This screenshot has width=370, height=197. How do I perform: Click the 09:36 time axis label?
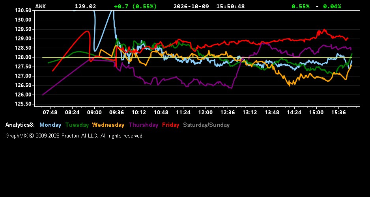tap(117, 113)
